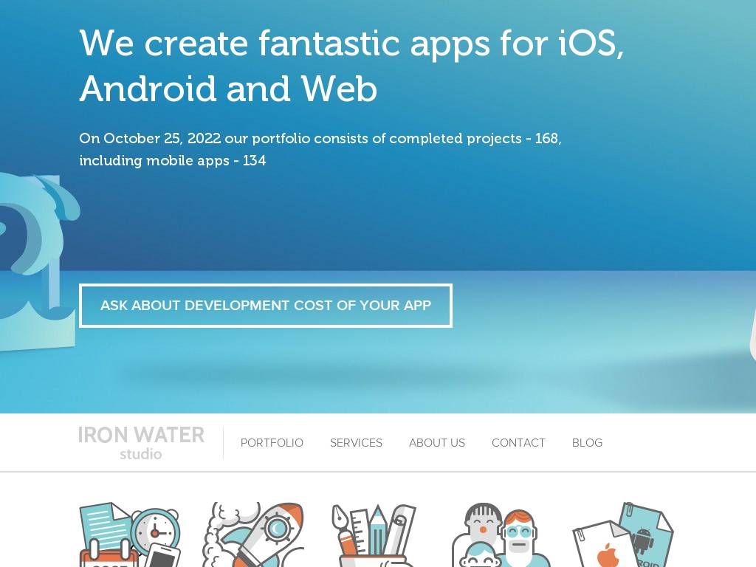Click the white Apple logo document icon

602,546
